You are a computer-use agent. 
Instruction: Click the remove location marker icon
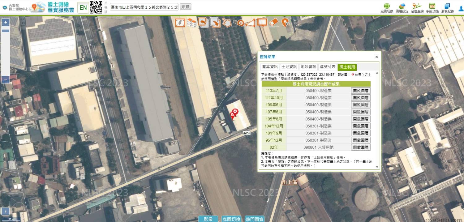click(x=285, y=23)
